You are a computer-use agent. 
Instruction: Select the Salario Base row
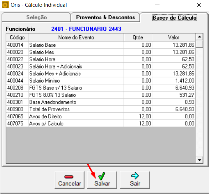pyautogui.click(x=101, y=45)
